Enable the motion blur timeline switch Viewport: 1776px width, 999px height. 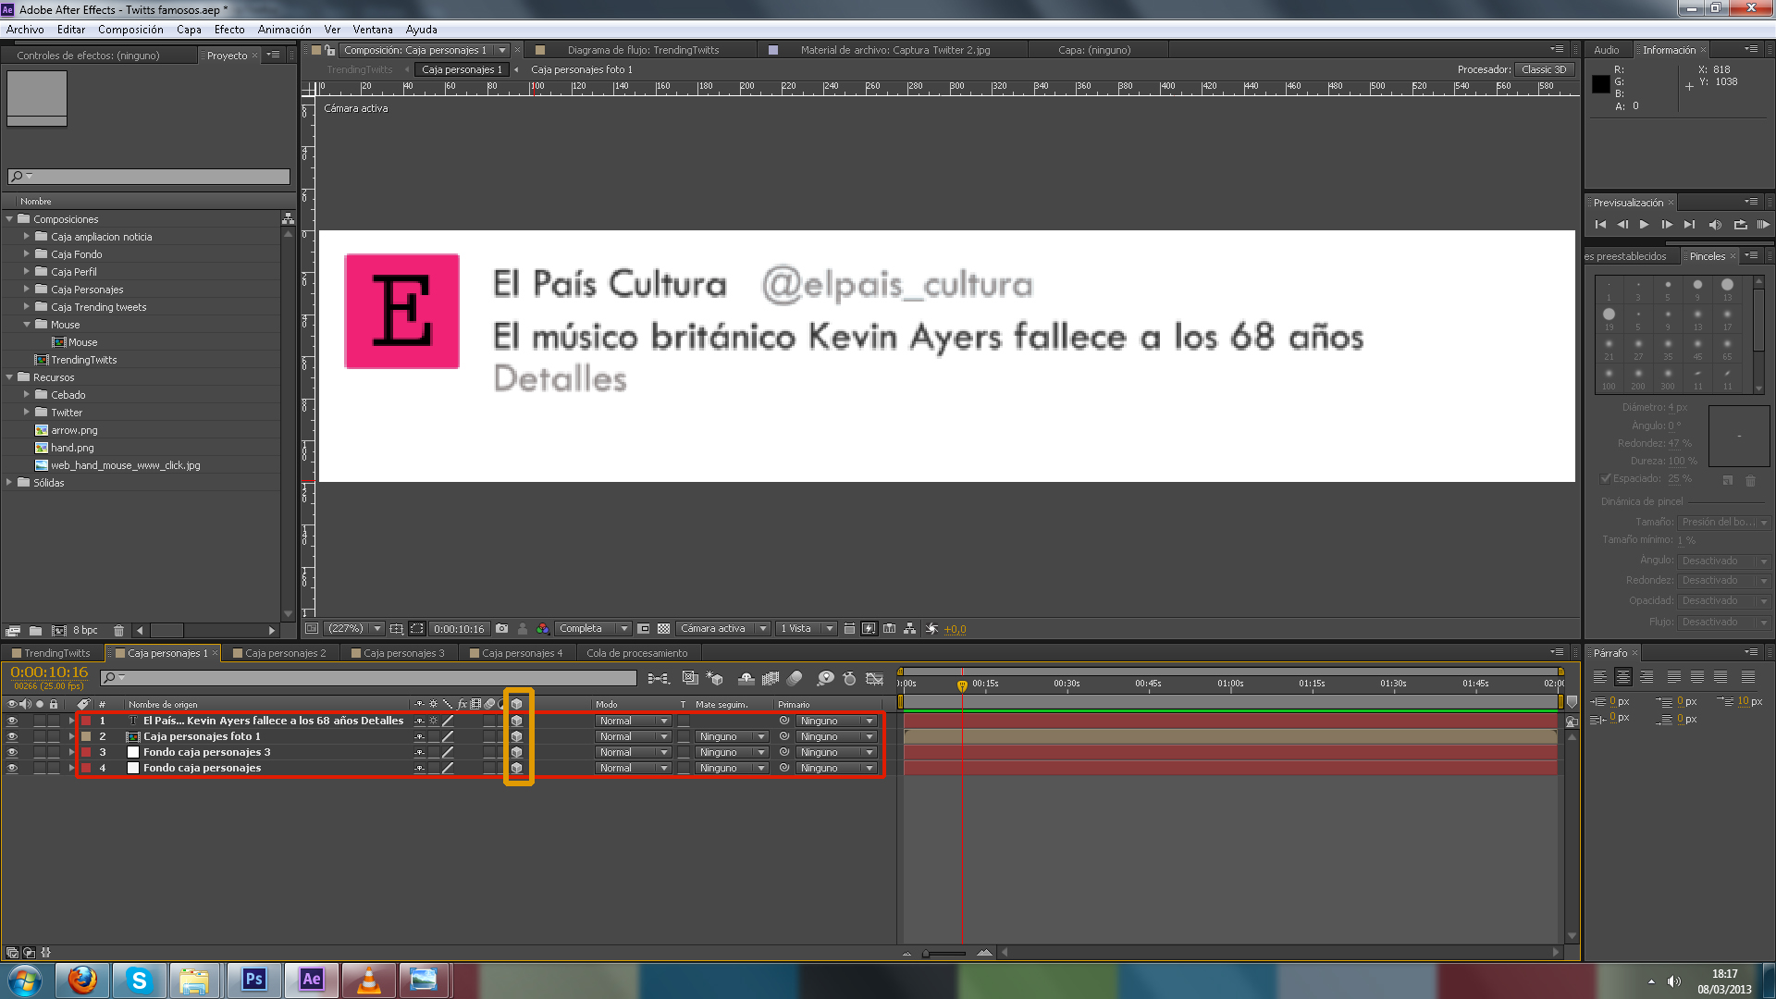click(x=795, y=679)
